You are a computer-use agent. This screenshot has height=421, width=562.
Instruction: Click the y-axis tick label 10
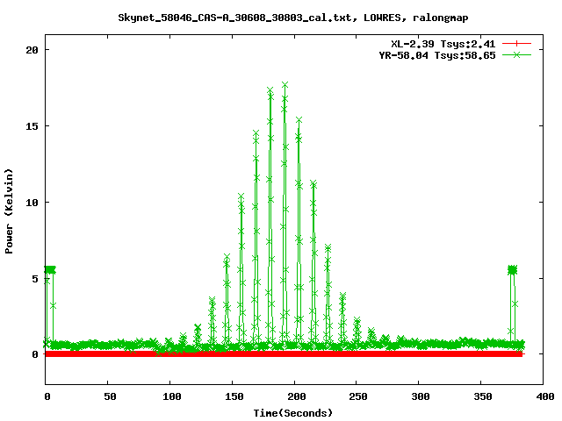pos(32,203)
